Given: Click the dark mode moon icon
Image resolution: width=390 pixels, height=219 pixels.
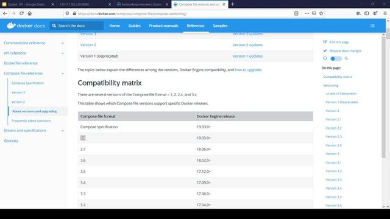Looking at the screenshot, I should (x=346, y=58).
